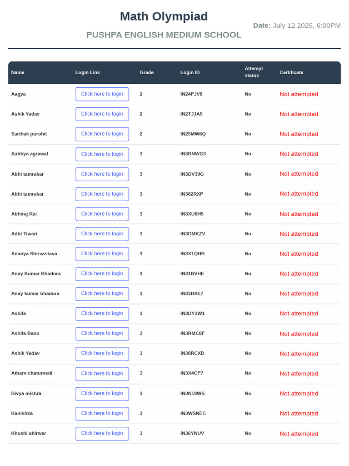
Task: Open Aditi Tiwari's login link
Action: point(102,233)
